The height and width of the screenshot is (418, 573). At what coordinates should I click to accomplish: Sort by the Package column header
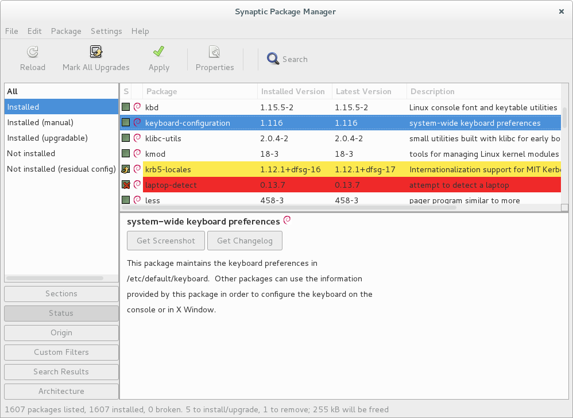click(x=200, y=91)
